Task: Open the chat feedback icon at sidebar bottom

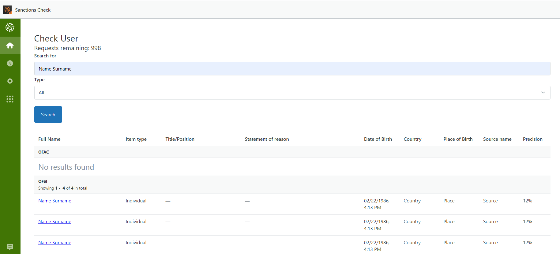Action: [10, 247]
